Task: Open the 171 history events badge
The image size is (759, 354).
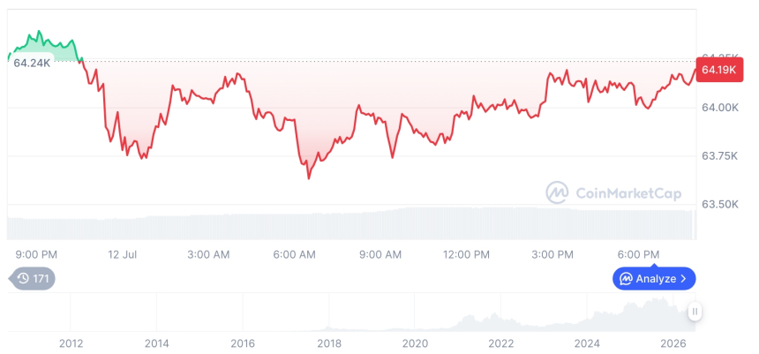Action: pos(33,278)
